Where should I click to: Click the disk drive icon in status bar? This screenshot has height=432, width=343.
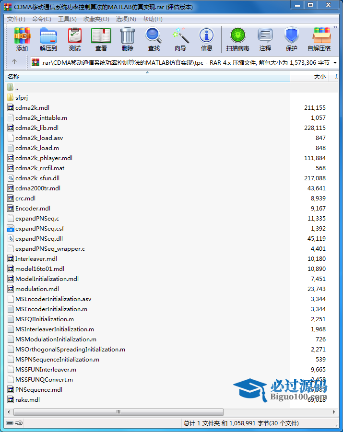pyautogui.click(x=10, y=423)
